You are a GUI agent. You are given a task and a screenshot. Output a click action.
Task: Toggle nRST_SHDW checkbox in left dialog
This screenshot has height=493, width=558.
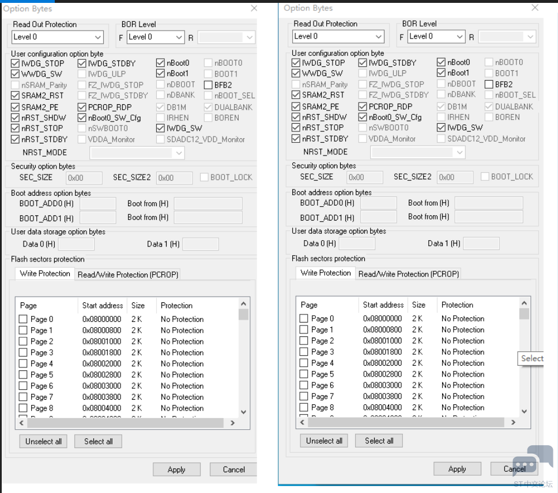tap(15, 117)
